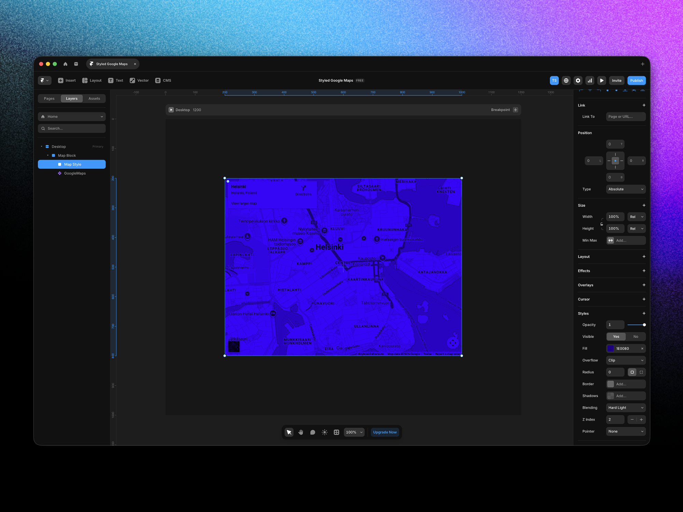683x512 pixels.
Task: Open the CMS panel
Action: 163,80
